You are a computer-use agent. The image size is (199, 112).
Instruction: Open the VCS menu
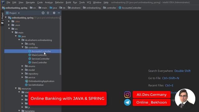[89, 2]
